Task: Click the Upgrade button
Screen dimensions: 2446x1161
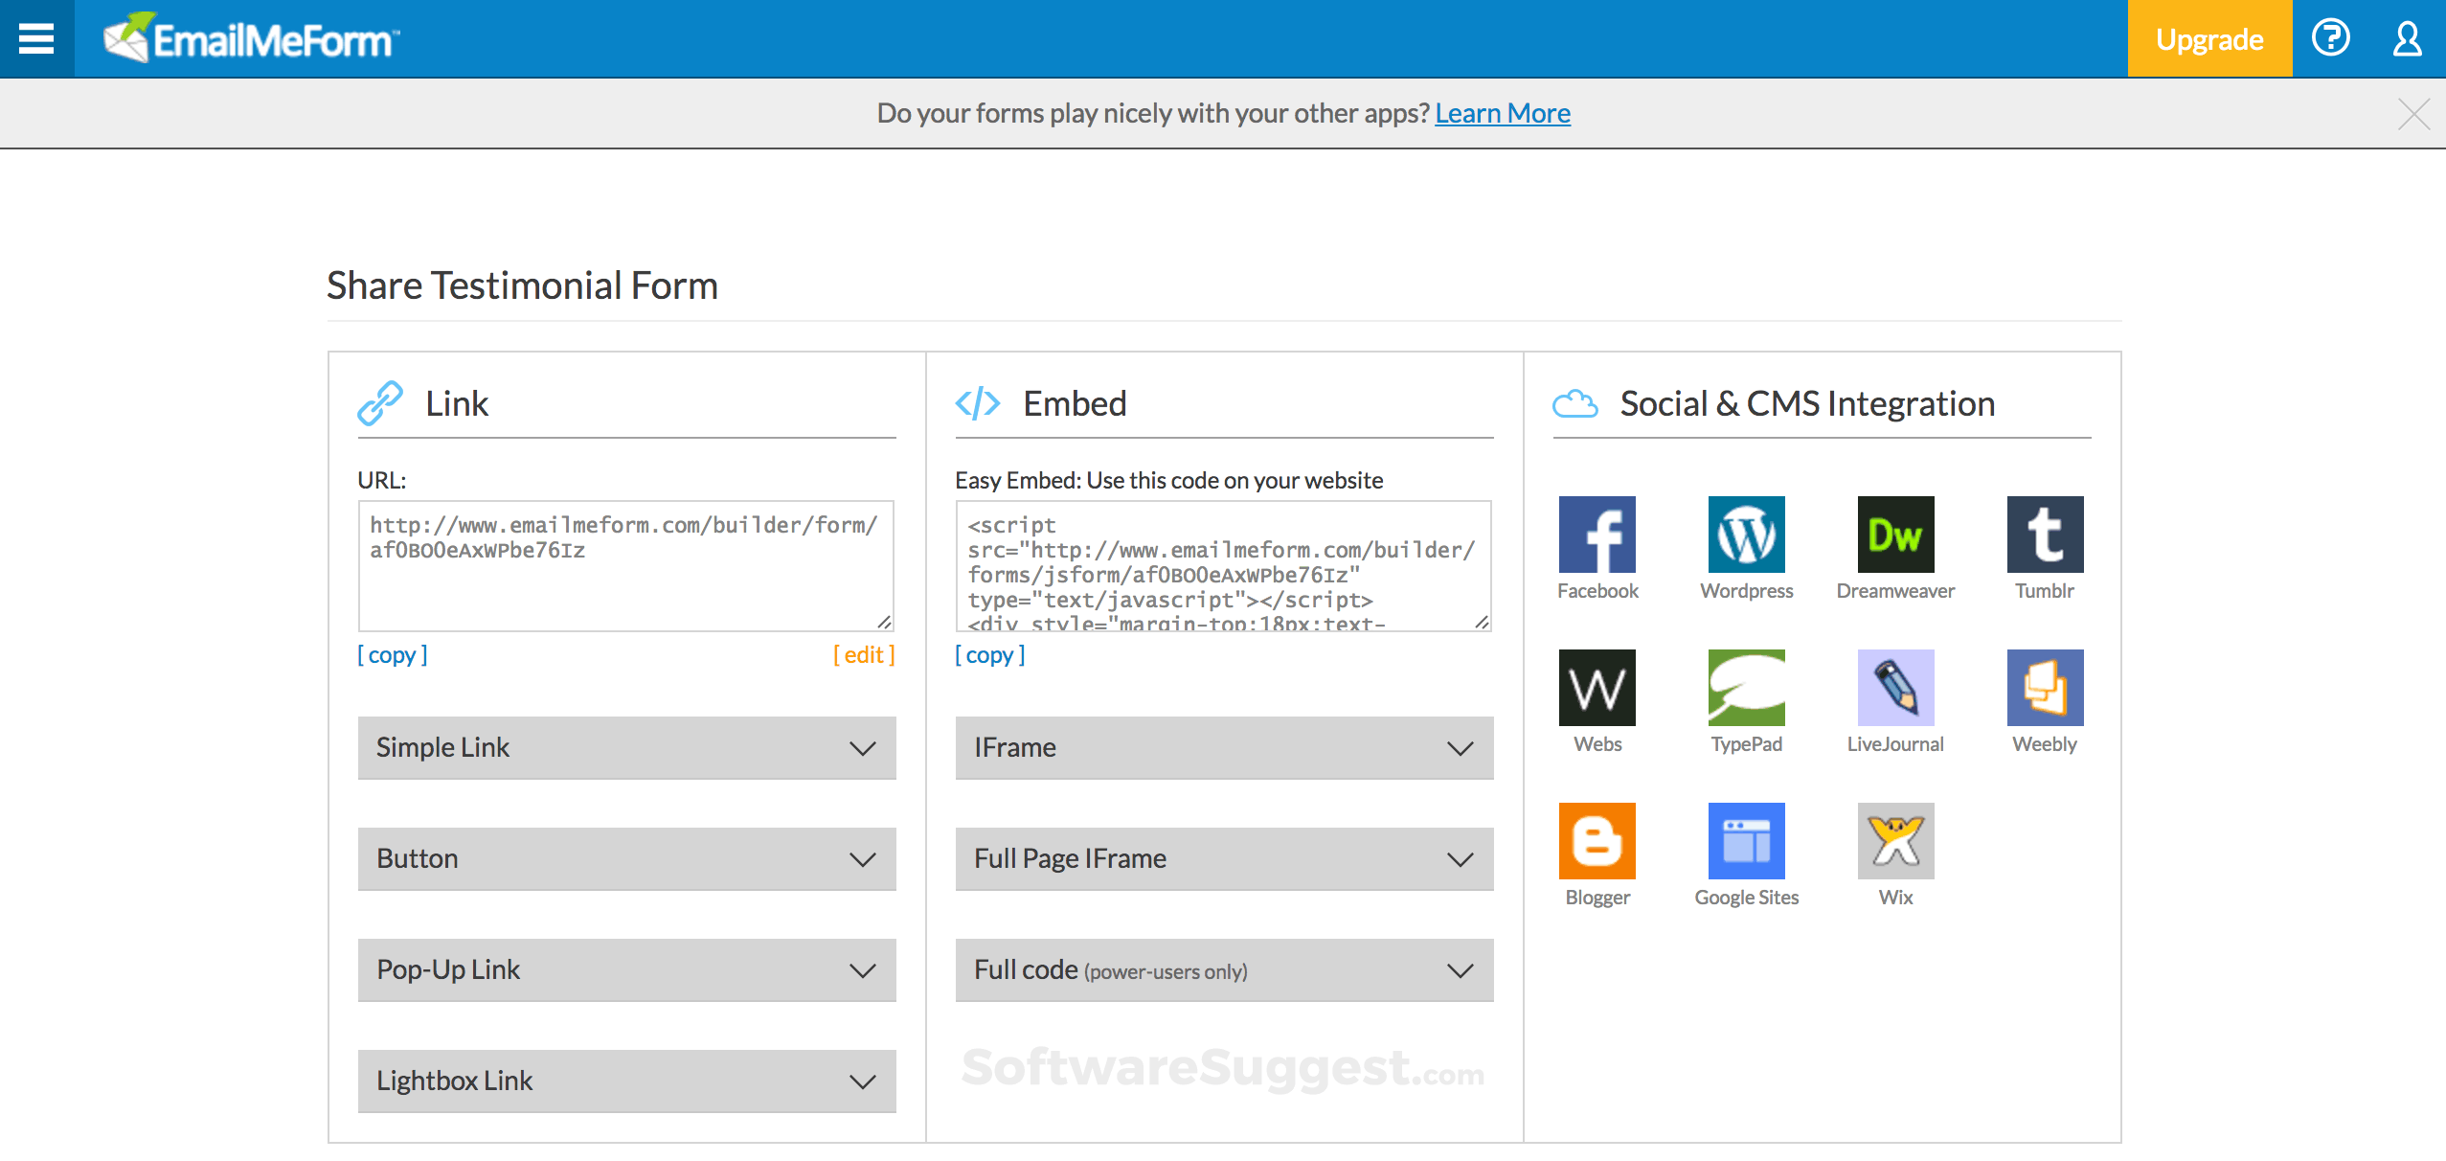Action: tap(2209, 39)
